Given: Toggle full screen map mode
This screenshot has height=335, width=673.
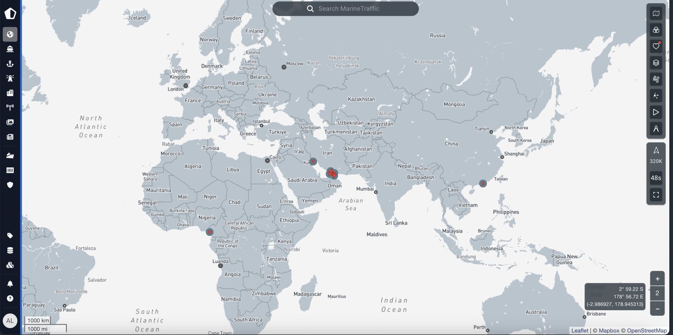Looking at the screenshot, I should coord(656,195).
